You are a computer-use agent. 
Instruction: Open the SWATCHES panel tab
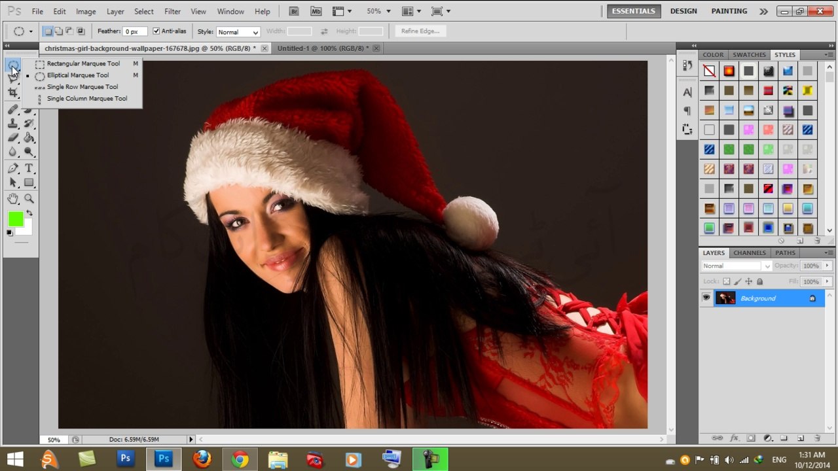point(749,55)
